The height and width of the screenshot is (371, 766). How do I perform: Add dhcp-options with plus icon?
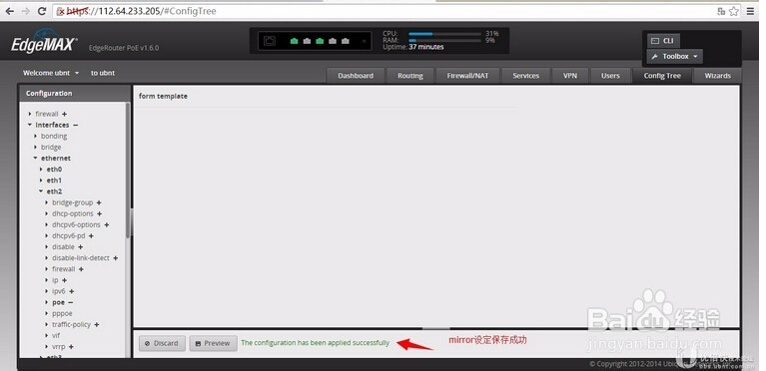pyautogui.click(x=99, y=213)
